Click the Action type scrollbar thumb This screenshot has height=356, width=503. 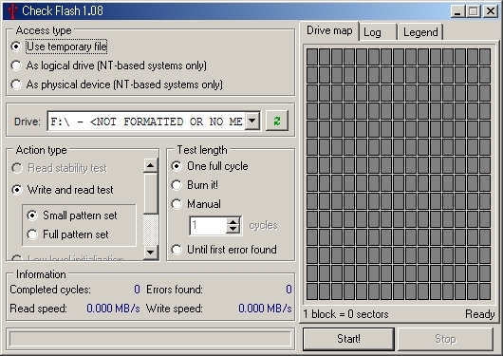click(x=150, y=194)
